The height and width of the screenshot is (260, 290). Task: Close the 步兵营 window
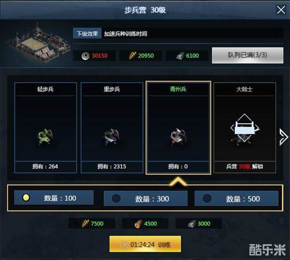click(x=281, y=10)
